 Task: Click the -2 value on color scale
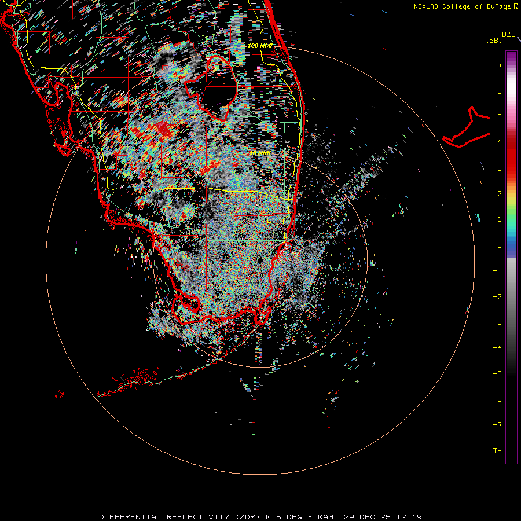pyautogui.click(x=497, y=297)
